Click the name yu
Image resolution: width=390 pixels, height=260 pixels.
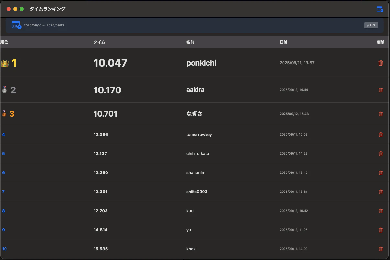point(189,230)
